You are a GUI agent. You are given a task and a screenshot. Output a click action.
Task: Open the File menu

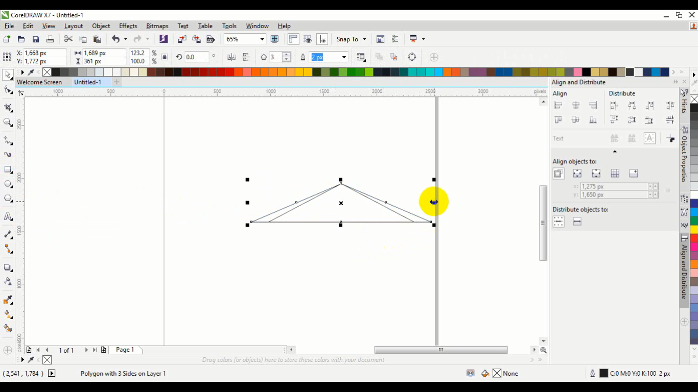point(9,26)
